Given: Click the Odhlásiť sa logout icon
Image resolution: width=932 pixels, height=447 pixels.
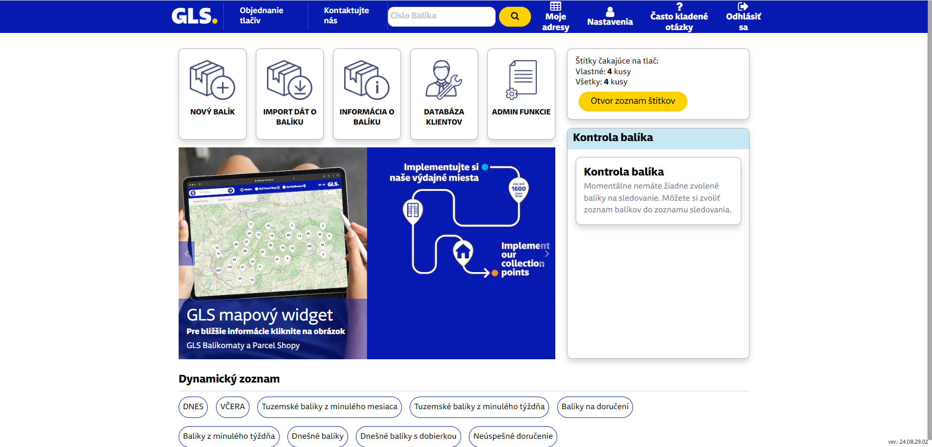Looking at the screenshot, I should (x=743, y=6).
